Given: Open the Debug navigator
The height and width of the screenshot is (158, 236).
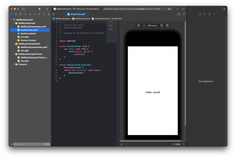Looking at the screenshot, I should pos(39,14).
